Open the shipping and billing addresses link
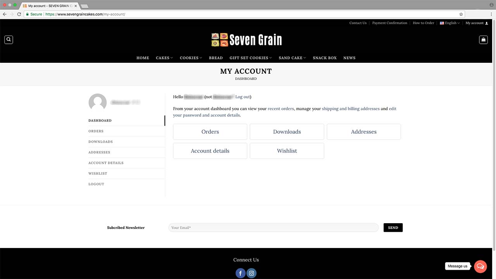This screenshot has height=279, width=496. click(350, 109)
